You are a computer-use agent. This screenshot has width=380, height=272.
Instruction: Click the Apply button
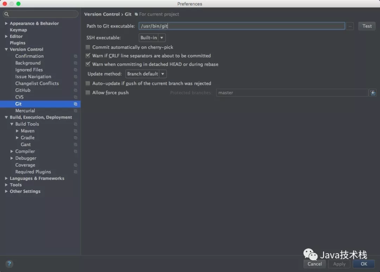(339, 264)
